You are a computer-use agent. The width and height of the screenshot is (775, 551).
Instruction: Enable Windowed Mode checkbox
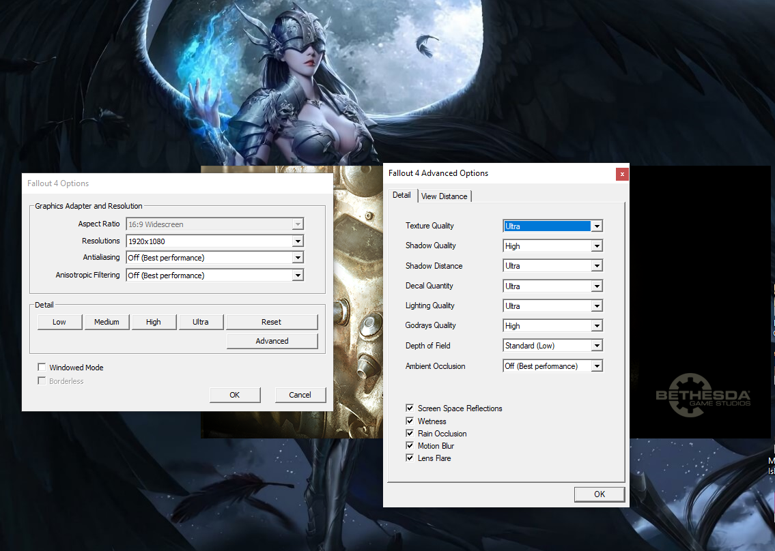42,367
